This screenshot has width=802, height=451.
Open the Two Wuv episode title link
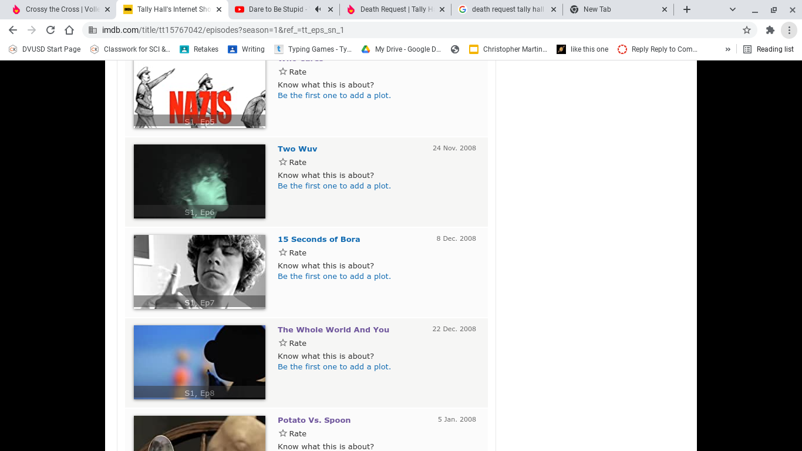click(x=298, y=149)
